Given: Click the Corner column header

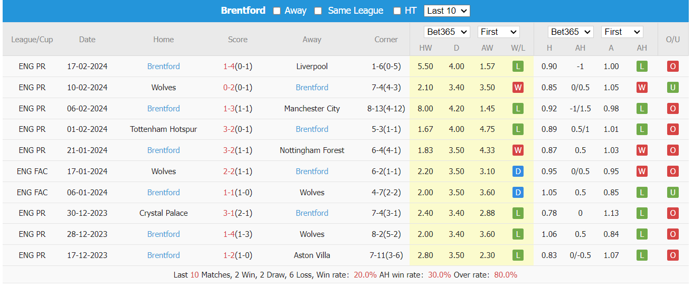Looking at the screenshot, I should [x=386, y=40].
